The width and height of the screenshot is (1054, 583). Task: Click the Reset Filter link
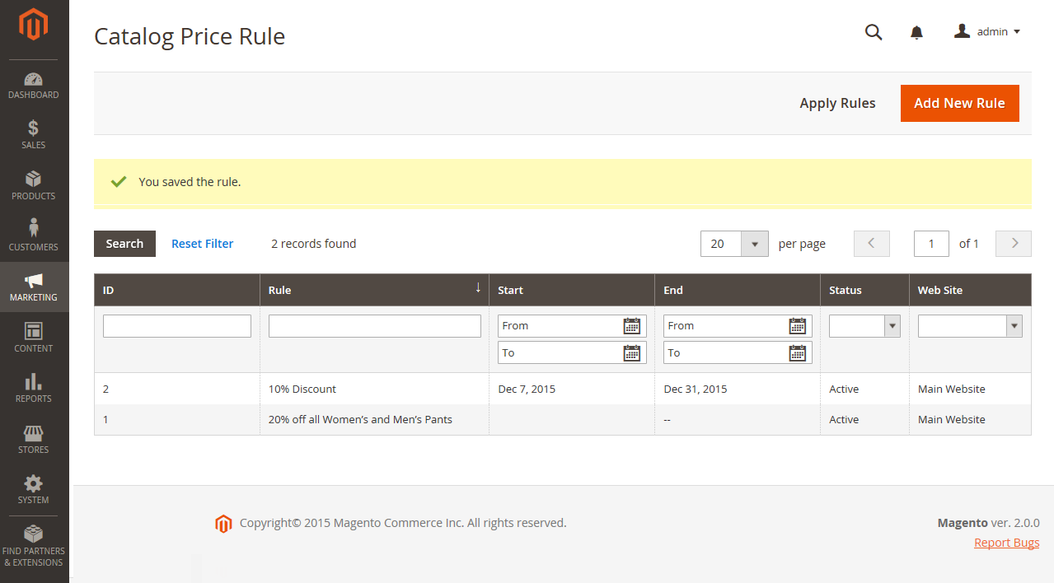[202, 244]
